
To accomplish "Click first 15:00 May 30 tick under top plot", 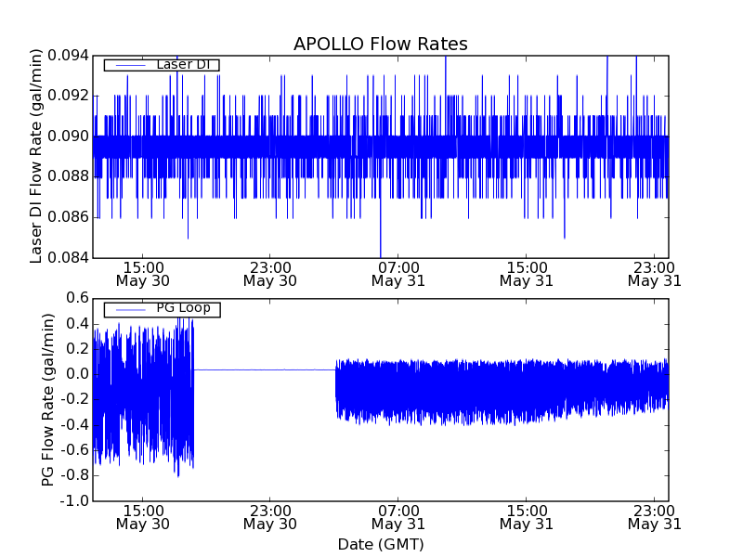I will (142, 273).
